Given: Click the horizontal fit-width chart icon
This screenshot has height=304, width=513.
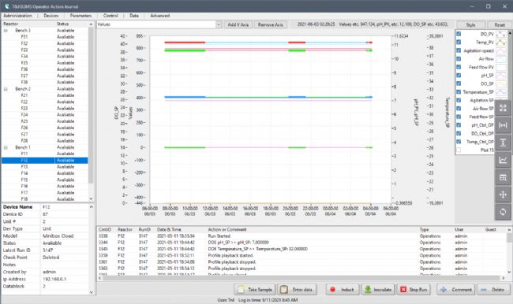Looking at the screenshot, I should 503,125.
